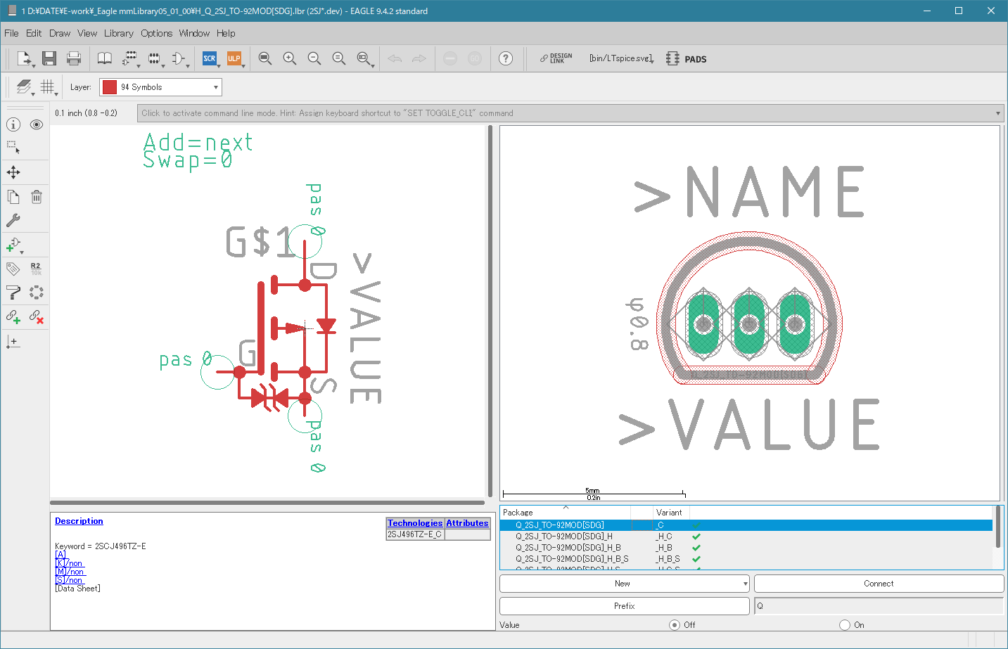The width and height of the screenshot is (1008, 649).
Task: Open the Draw menu
Action: 60,33
